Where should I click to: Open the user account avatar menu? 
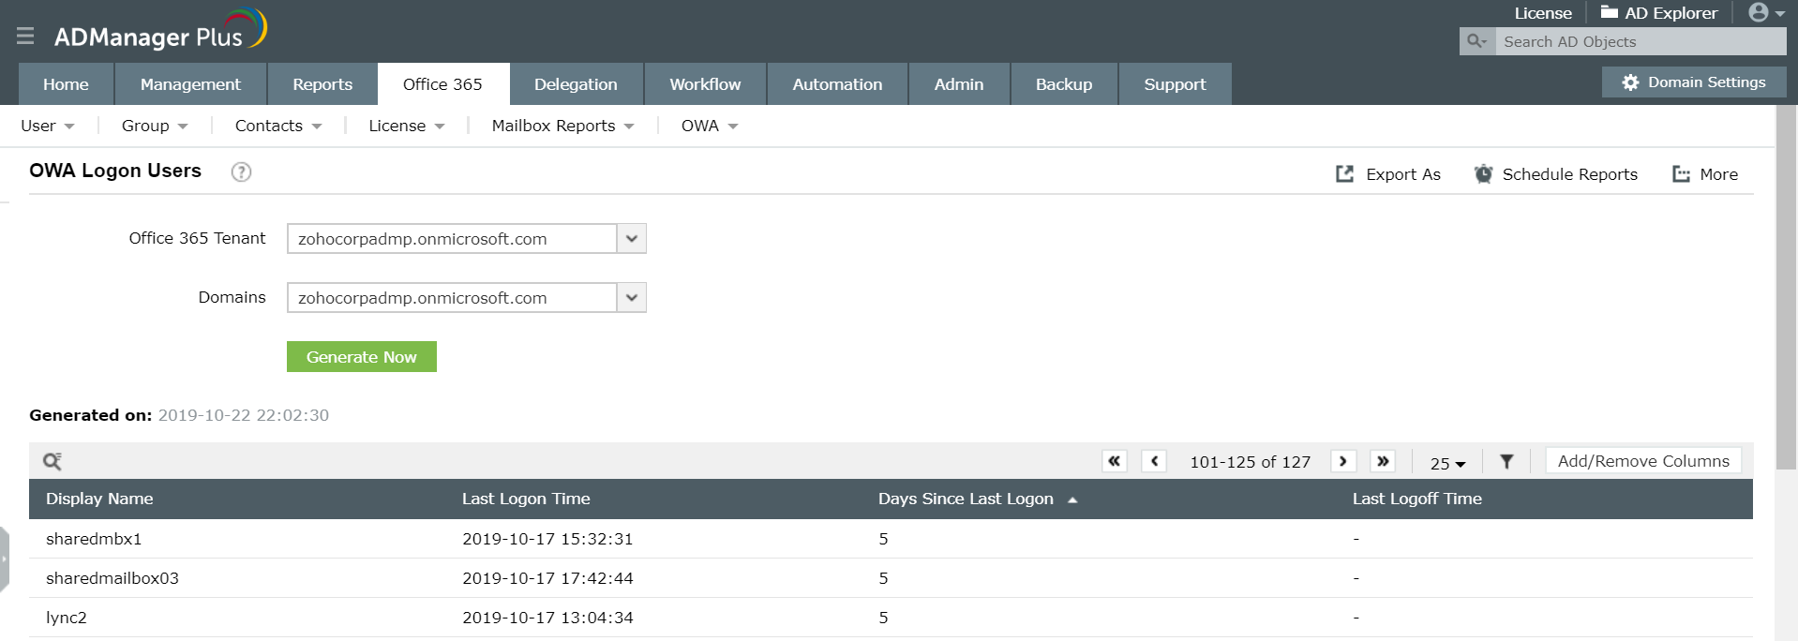(x=1766, y=13)
